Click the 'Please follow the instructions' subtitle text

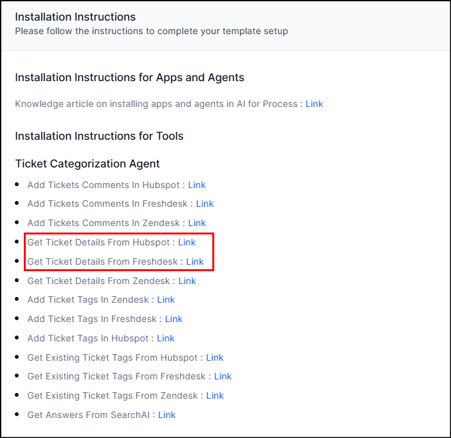[151, 31]
